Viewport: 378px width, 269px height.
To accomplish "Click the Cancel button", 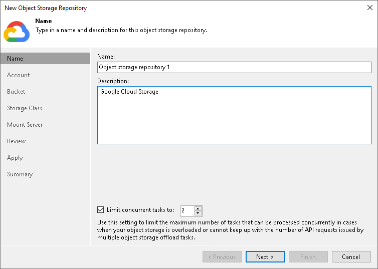I will click(x=351, y=256).
